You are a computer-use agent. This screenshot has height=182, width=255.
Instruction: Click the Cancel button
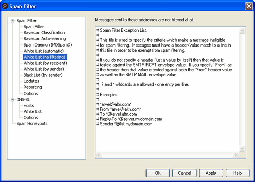[x=185, y=173]
